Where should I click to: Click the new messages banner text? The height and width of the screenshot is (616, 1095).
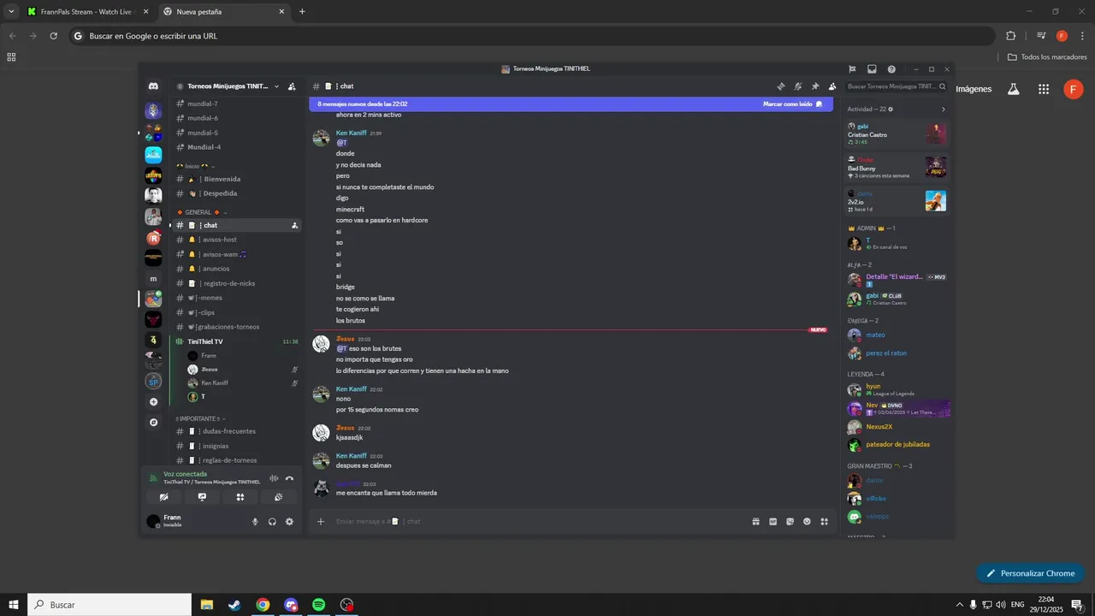(363, 104)
